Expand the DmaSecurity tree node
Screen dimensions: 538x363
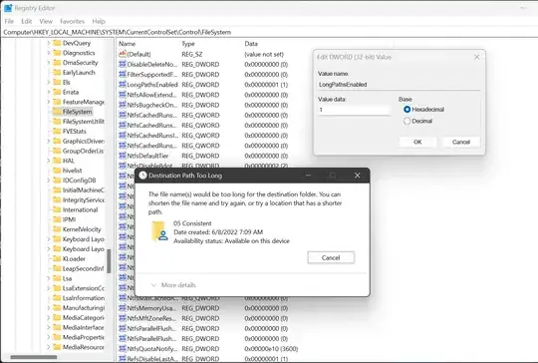(x=49, y=63)
